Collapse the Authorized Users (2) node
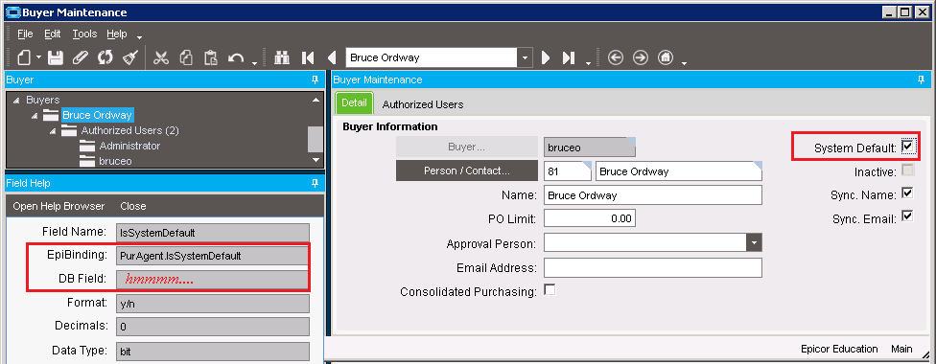 [x=53, y=130]
